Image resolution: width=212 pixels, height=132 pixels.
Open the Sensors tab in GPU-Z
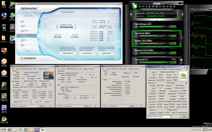tap(159, 69)
